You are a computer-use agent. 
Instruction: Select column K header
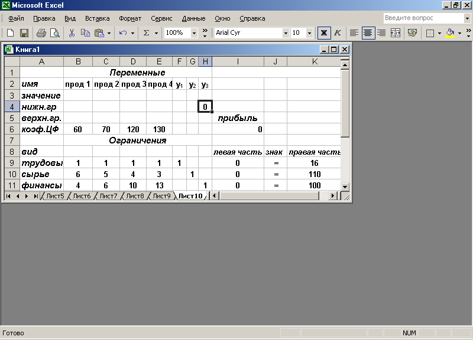click(x=314, y=62)
